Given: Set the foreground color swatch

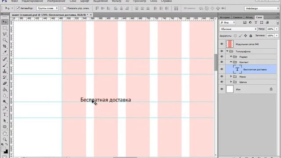Looking at the screenshot, I should coord(3,149).
